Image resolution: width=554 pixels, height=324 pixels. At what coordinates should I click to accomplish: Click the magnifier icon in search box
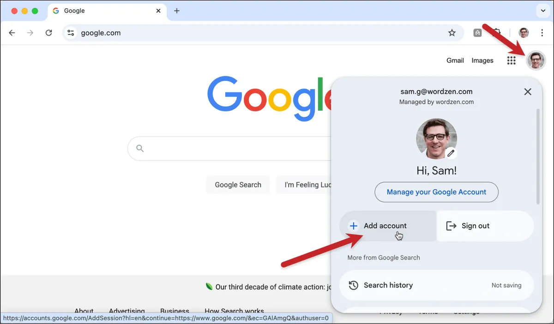(x=140, y=149)
